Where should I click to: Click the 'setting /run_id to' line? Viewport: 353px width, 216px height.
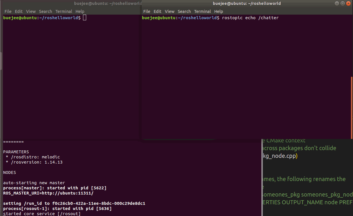(74, 203)
